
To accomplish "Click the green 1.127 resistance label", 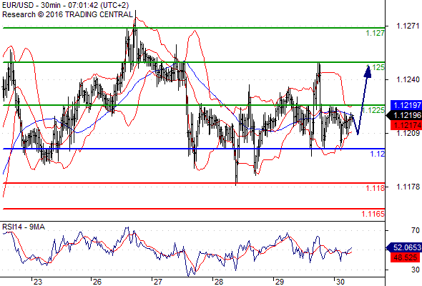I will click(376, 34).
